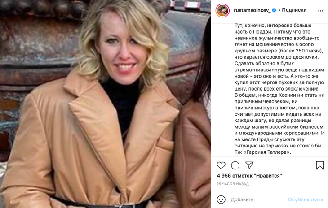Open comments via the speech bubble icon

click(235, 165)
